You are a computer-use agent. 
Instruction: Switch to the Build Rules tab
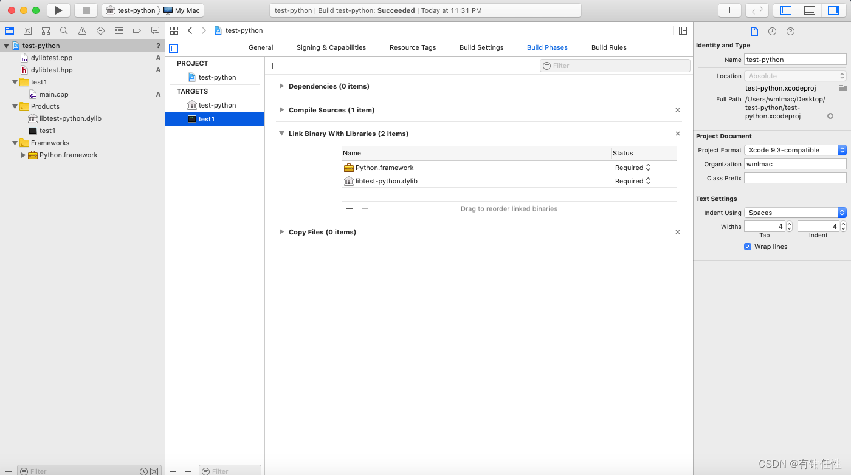pyautogui.click(x=609, y=47)
